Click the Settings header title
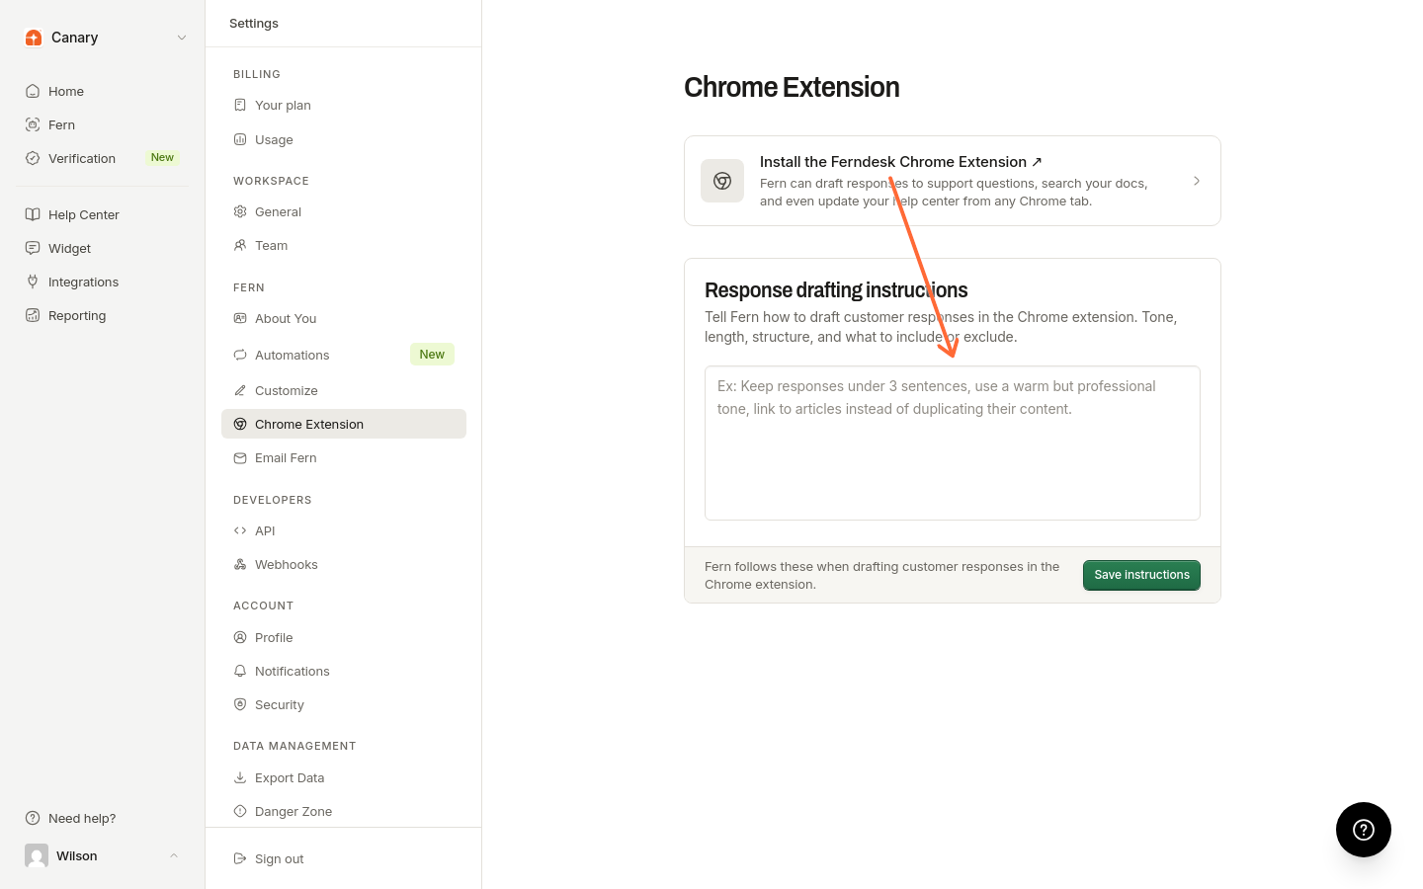This screenshot has width=1423, height=889. tap(254, 24)
